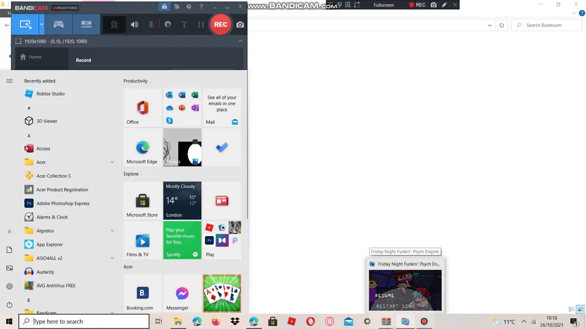The width and height of the screenshot is (586, 329).
Task: Toggle the text overlay T icon
Action: (184, 25)
